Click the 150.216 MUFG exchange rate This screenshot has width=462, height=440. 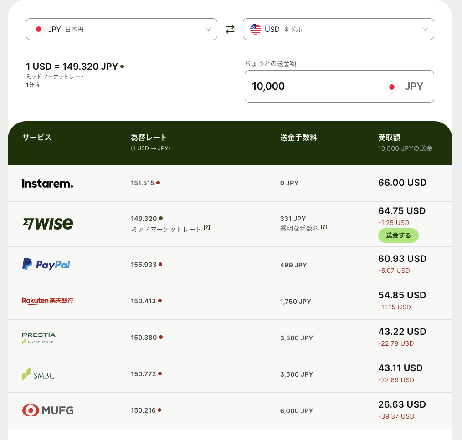(143, 410)
